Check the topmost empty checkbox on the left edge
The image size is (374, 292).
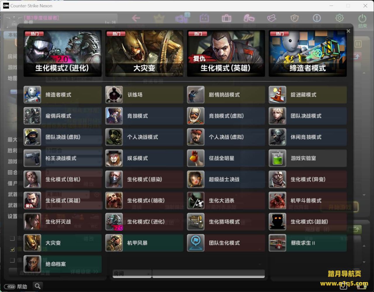(x=12, y=239)
